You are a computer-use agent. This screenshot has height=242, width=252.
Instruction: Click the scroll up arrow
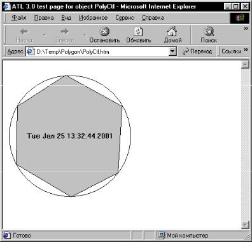coord(245,65)
